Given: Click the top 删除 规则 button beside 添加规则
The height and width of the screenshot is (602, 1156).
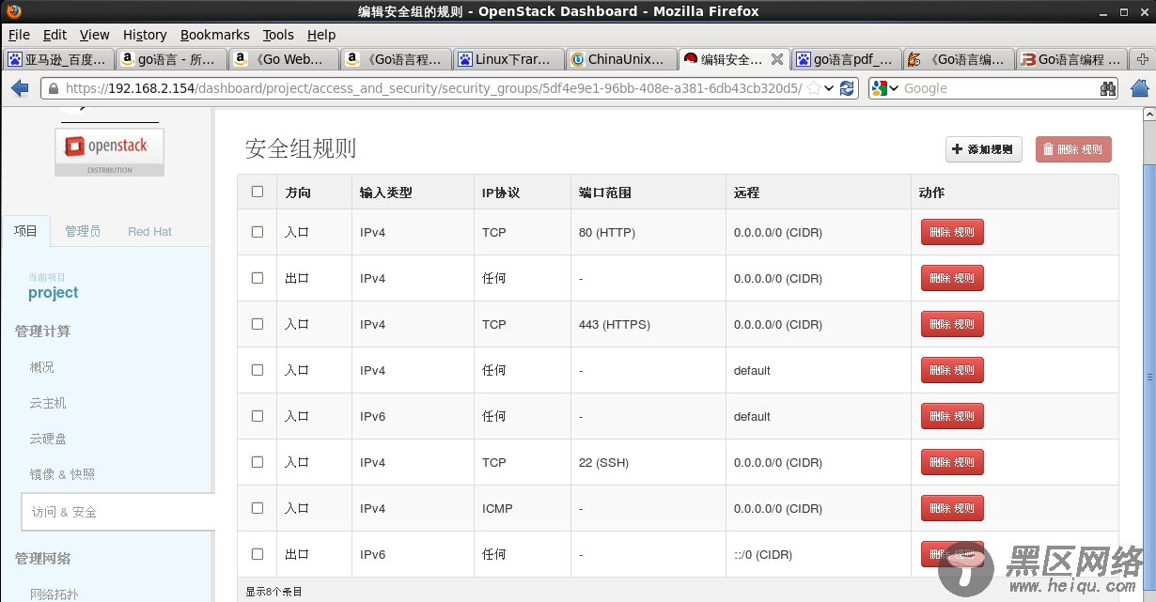Looking at the screenshot, I should 1073,149.
